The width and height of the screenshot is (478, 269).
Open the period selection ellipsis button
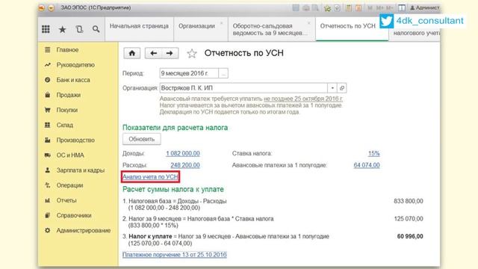click(223, 73)
